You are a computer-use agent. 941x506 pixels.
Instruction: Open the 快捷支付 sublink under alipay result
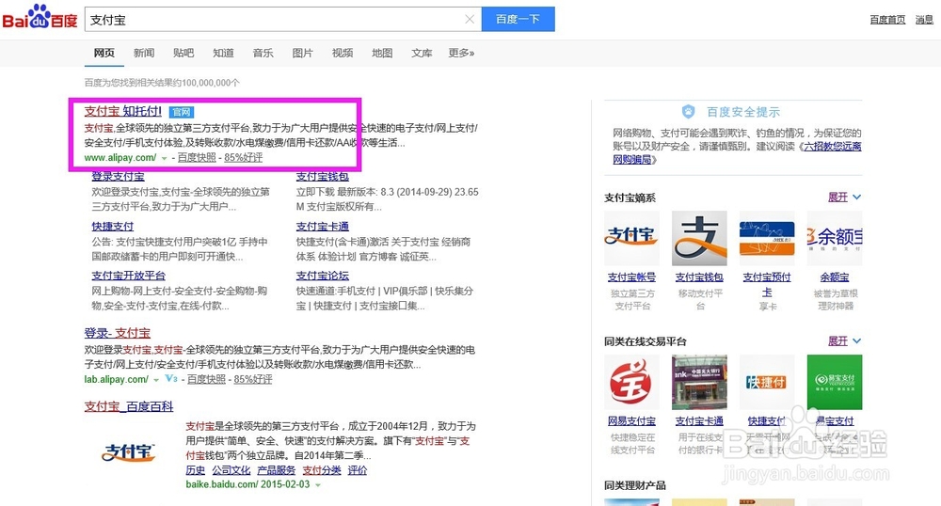point(112,226)
